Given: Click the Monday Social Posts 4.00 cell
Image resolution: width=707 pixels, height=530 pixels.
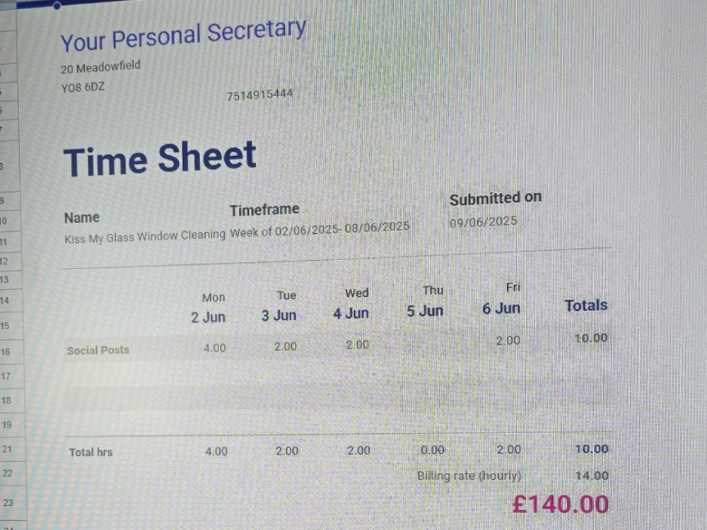Looking at the screenshot, I should point(215,348).
